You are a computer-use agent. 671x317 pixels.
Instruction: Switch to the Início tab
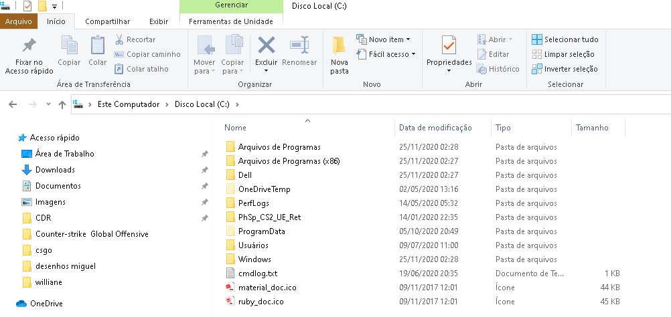pos(56,21)
